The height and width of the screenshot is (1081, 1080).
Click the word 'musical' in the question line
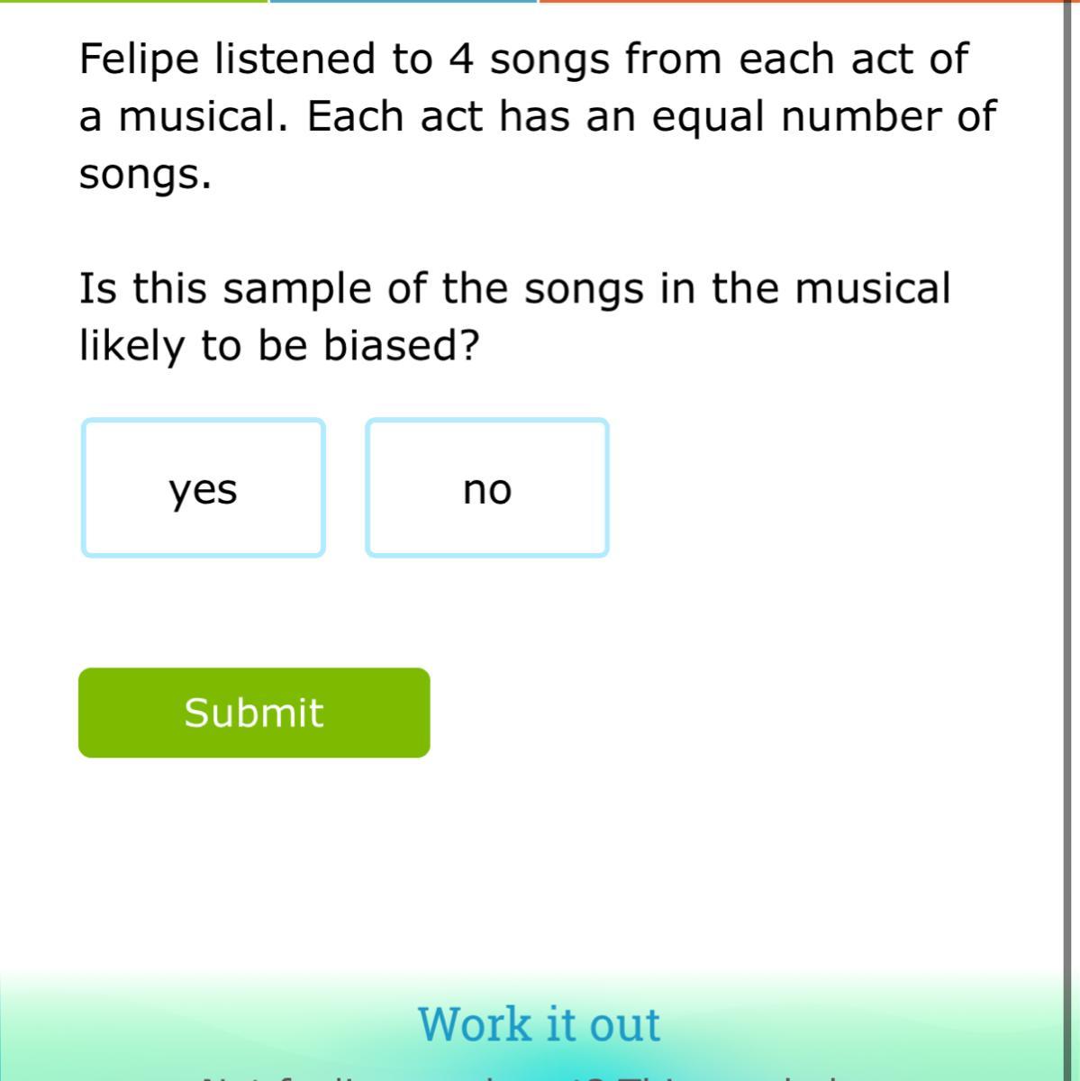(872, 289)
